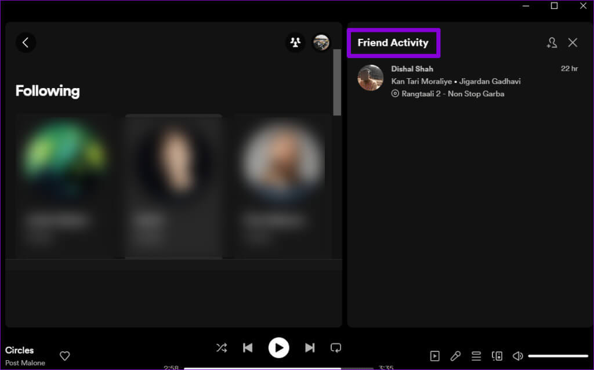This screenshot has height=370, width=594.
Task: Toggle shuffle playback
Action: 222,347
